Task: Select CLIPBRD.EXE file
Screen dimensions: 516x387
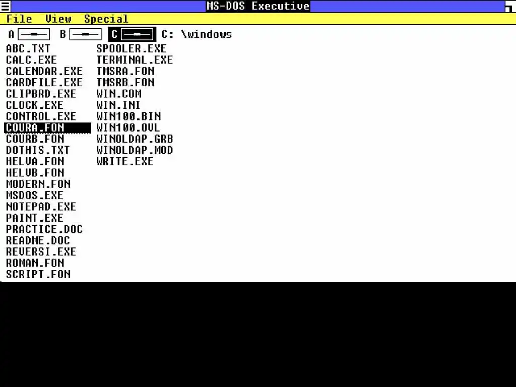Action: (41, 94)
